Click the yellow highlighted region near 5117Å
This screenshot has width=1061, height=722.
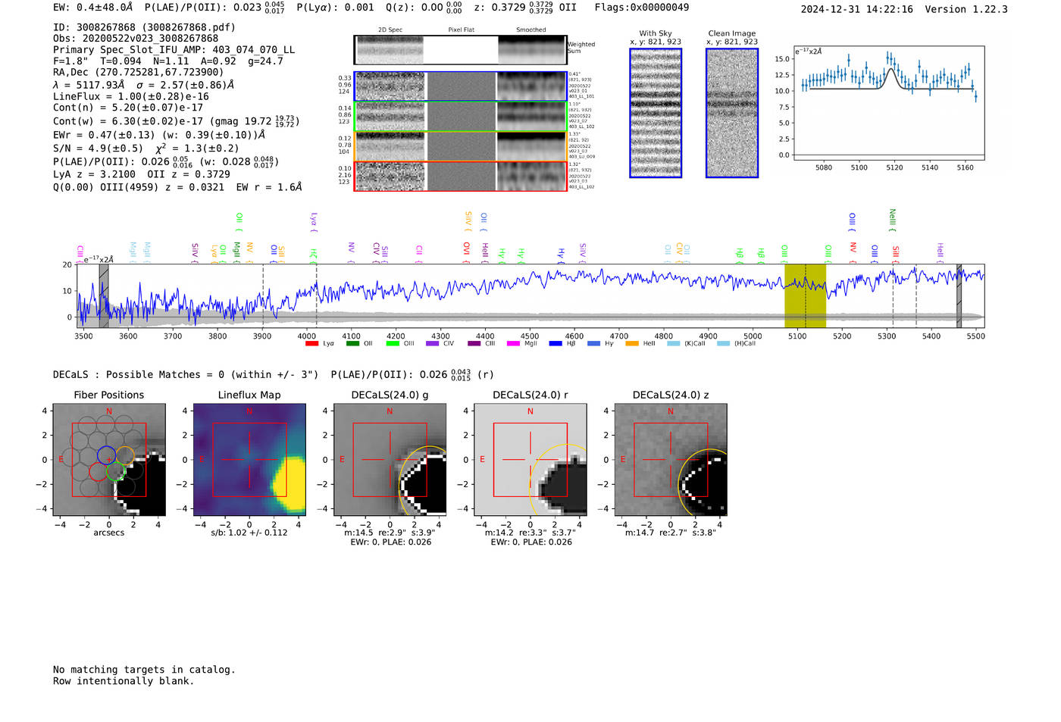tap(805, 295)
